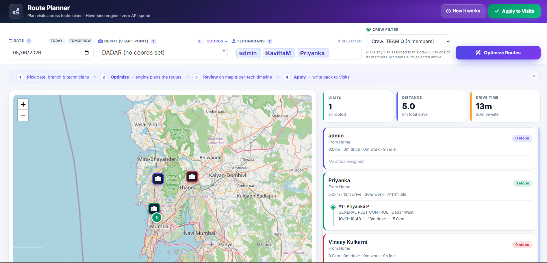Set date to Today
This screenshot has height=263, width=547.
[57, 41]
